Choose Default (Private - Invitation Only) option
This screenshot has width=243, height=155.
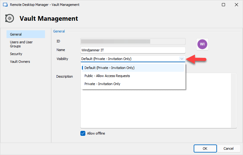(x=133, y=68)
